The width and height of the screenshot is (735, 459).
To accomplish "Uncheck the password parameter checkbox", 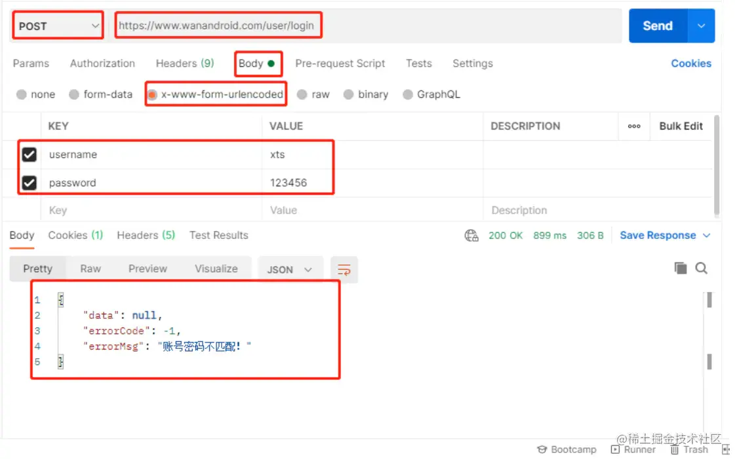I will tap(29, 183).
